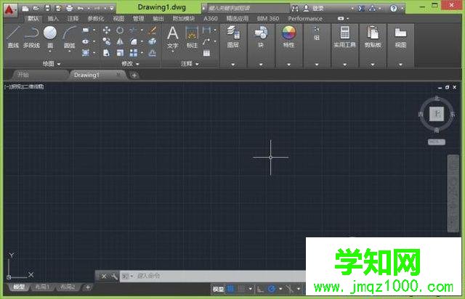The image size is (465, 299).
Task: Click the Fillet tool icon
Action: 134,41
